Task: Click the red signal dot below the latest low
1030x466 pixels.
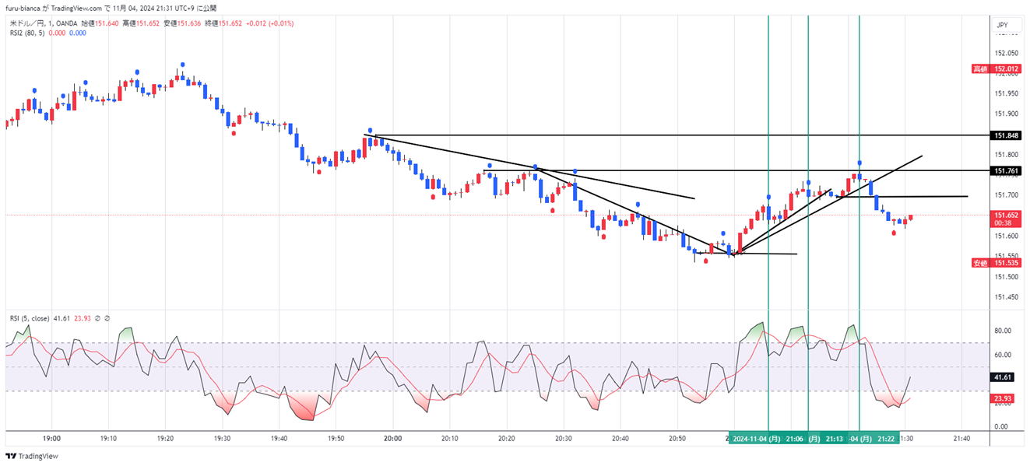Action: pyautogui.click(x=894, y=233)
